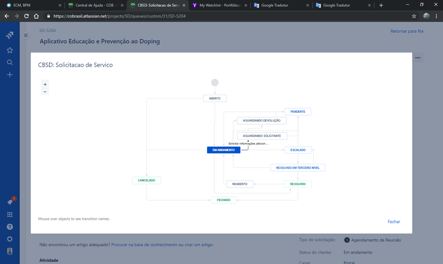This screenshot has height=264, width=443.
Task: Open the help question mark icon
Action: (10, 227)
